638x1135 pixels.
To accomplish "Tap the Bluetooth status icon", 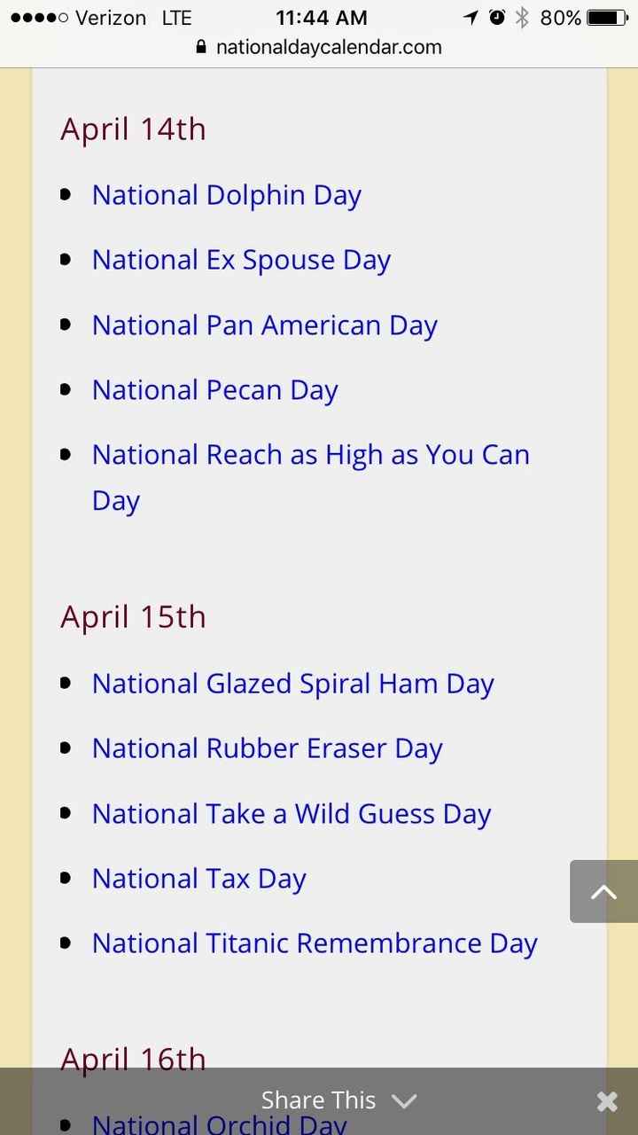I will tap(522, 18).
